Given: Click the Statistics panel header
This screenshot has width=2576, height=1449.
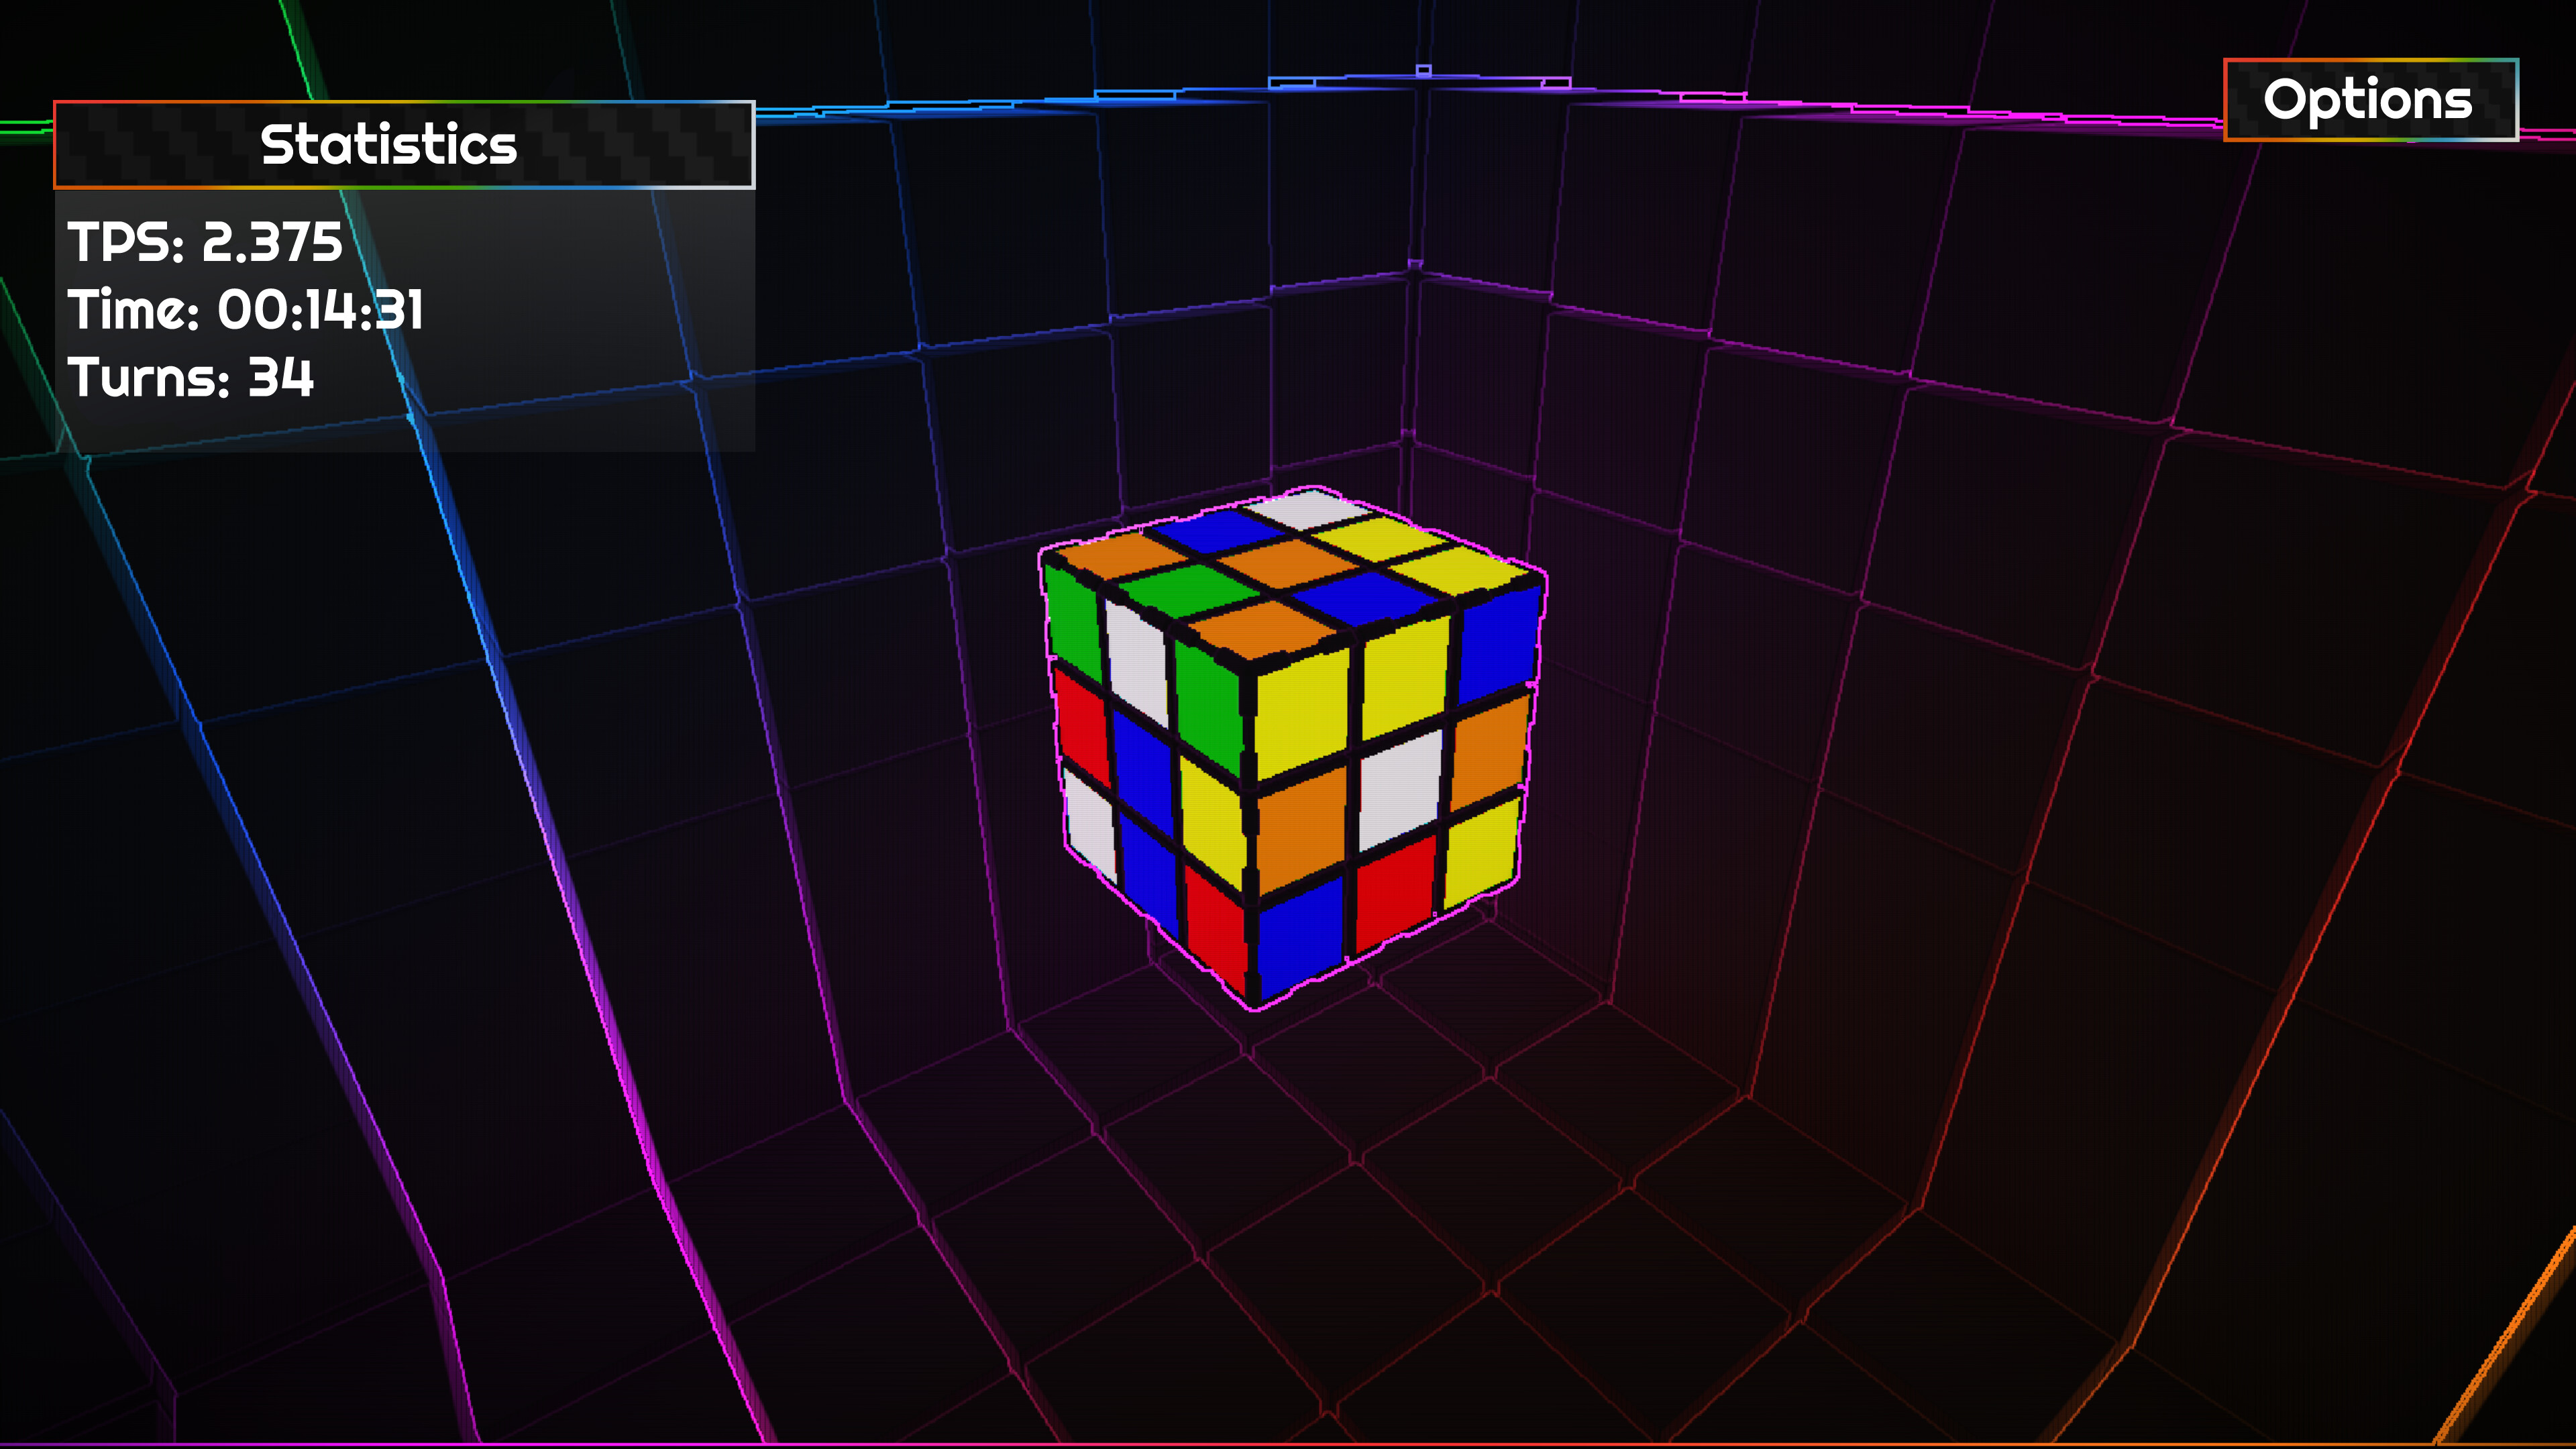Looking at the screenshot, I should coord(404,144).
